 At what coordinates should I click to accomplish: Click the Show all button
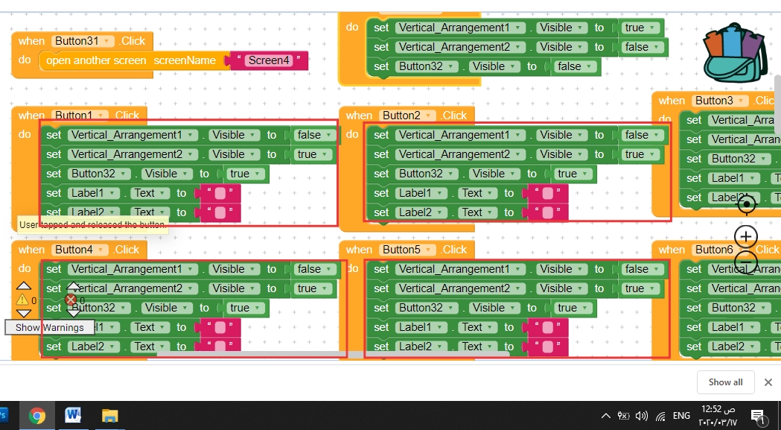pyautogui.click(x=725, y=382)
